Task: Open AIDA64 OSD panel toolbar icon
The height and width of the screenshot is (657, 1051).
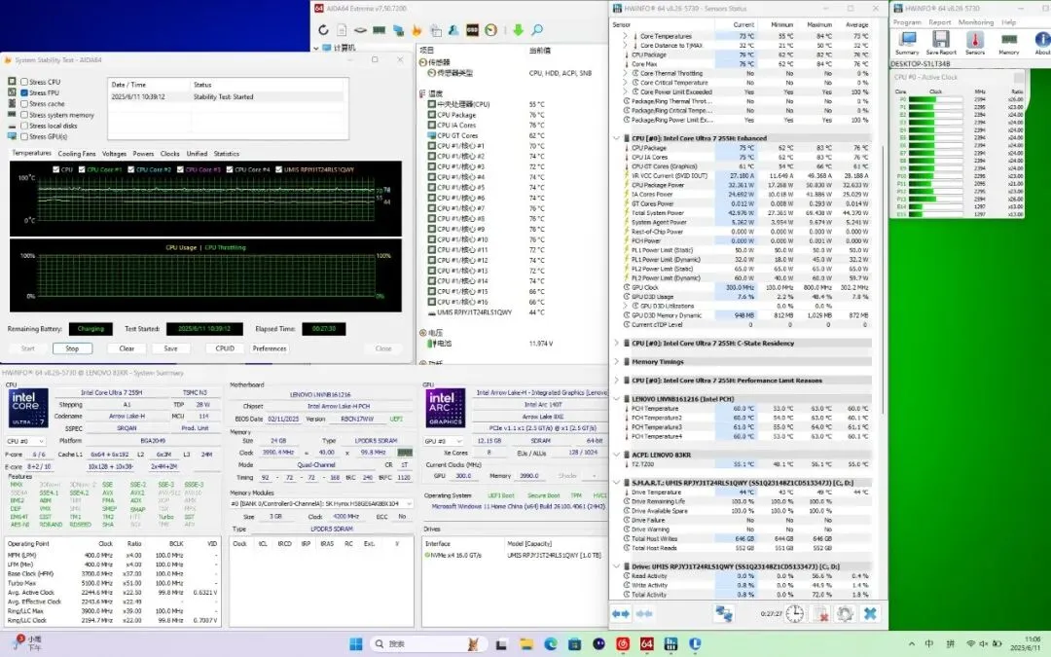Action: (x=473, y=30)
